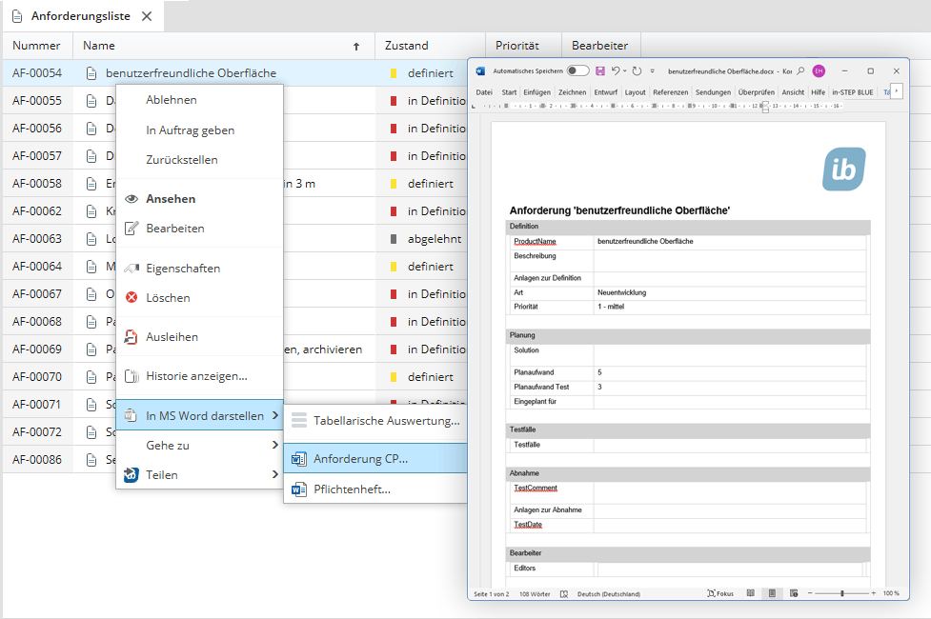Click Löschen in the context menu
The image size is (931, 619).
(x=168, y=297)
